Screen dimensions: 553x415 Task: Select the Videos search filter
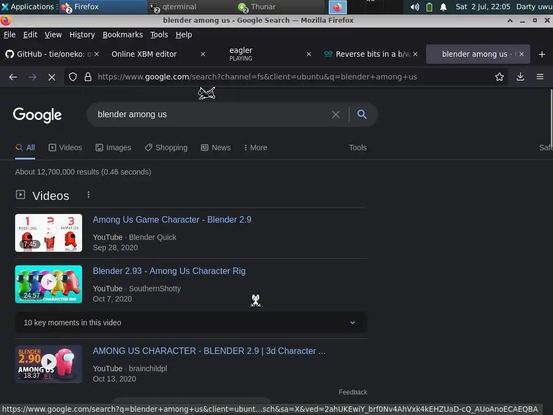(65, 148)
